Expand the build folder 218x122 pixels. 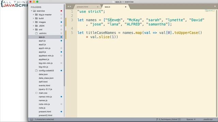coord(33,18)
